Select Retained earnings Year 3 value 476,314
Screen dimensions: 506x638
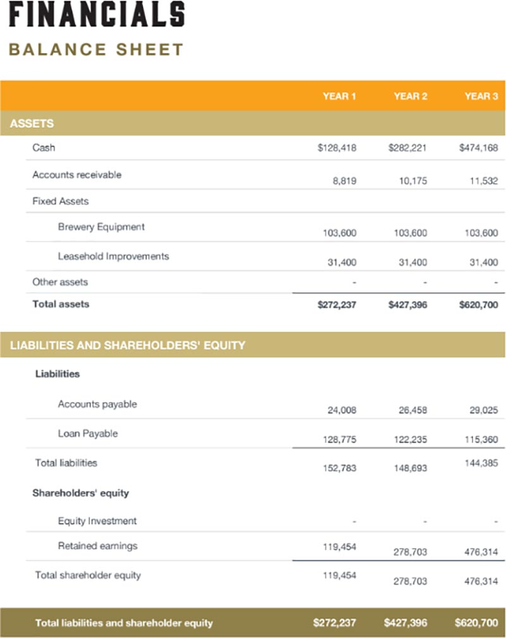[x=481, y=552]
